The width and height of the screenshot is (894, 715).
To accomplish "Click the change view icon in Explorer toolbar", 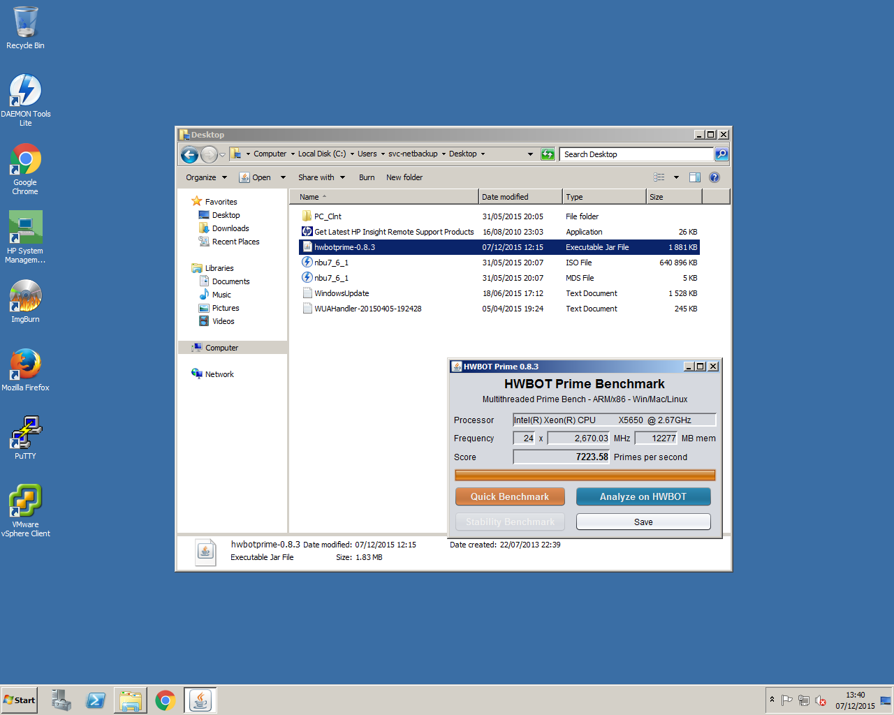I will click(659, 177).
